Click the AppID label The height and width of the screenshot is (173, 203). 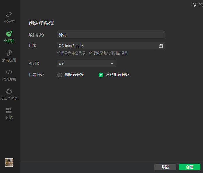coord(34,64)
